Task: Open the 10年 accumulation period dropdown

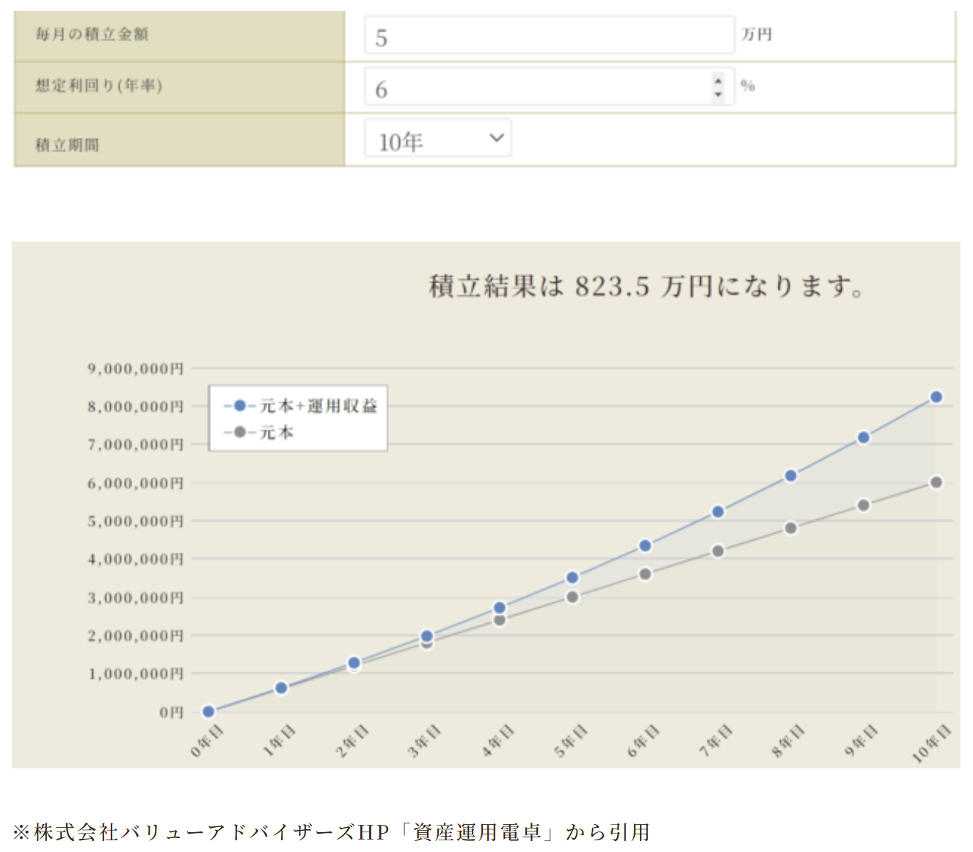Action: coord(438,139)
